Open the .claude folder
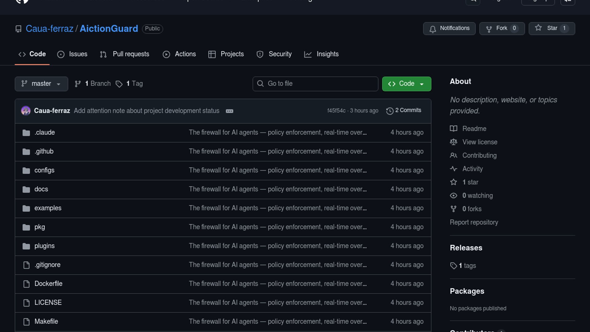Viewport: 590px width, 332px height. 45,132
